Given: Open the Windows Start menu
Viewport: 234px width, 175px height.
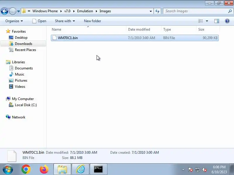Looking at the screenshot, I should pos(8,169).
